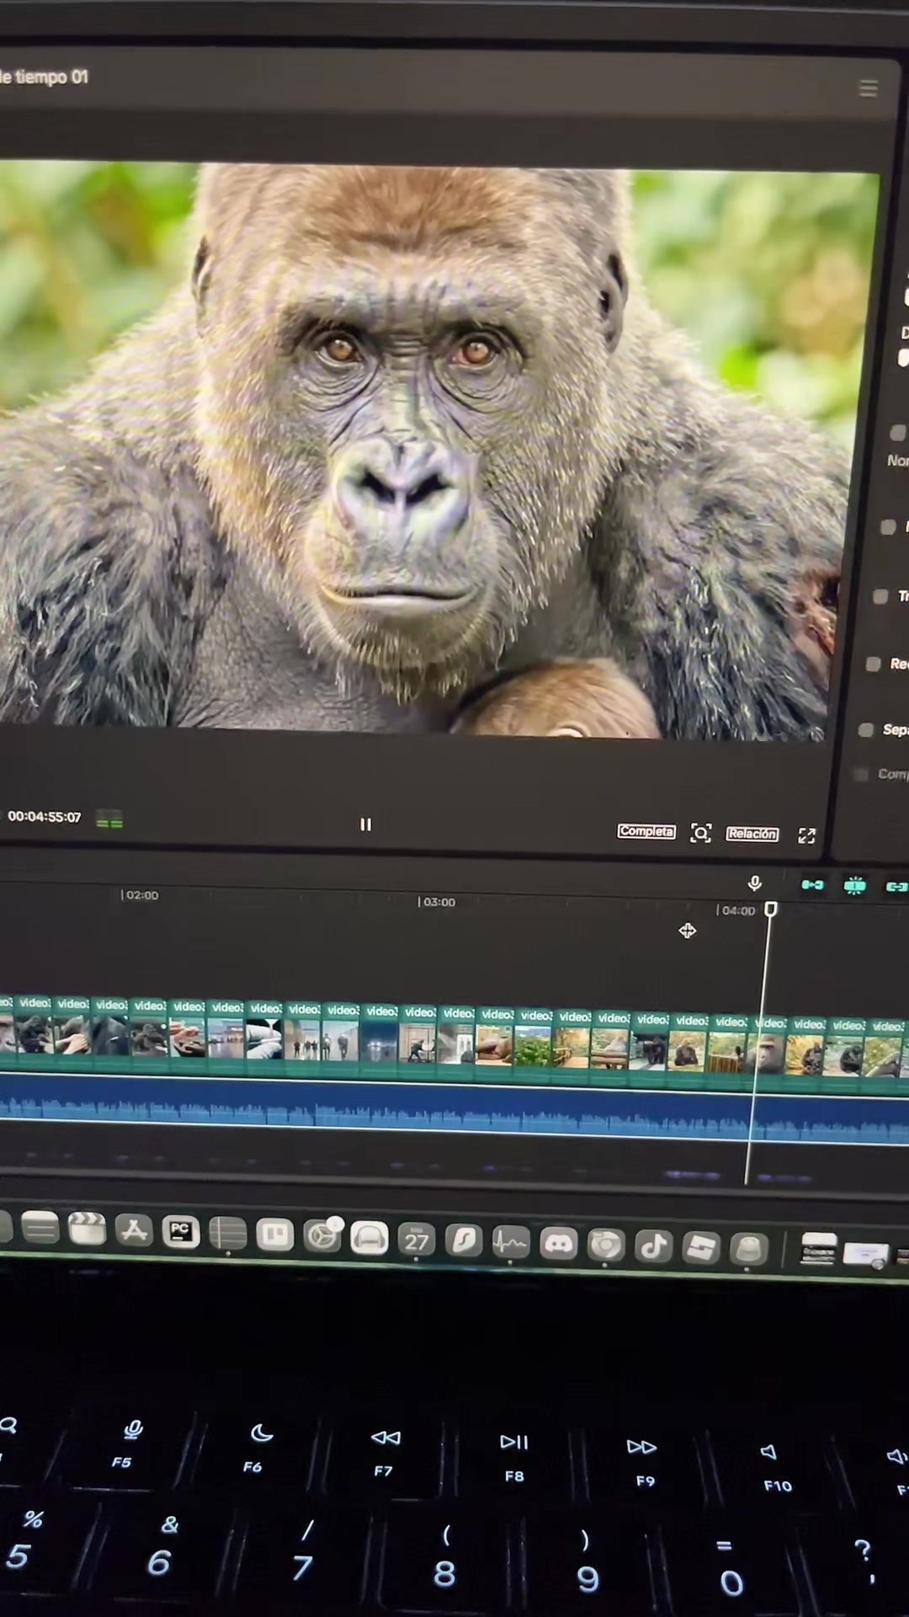Pause playback in the preview player
Screen dimensions: 909x1617
pos(365,825)
